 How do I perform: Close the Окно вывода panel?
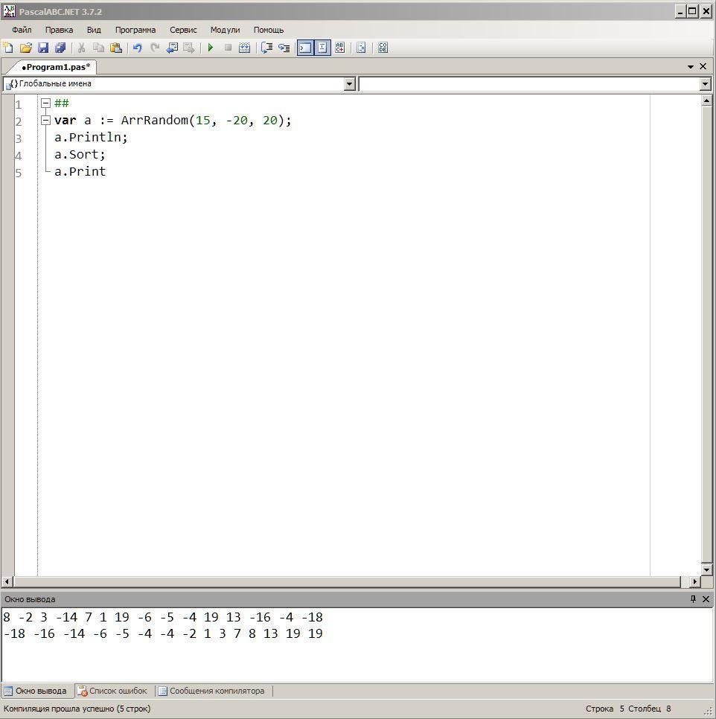(x=706, y=599)
